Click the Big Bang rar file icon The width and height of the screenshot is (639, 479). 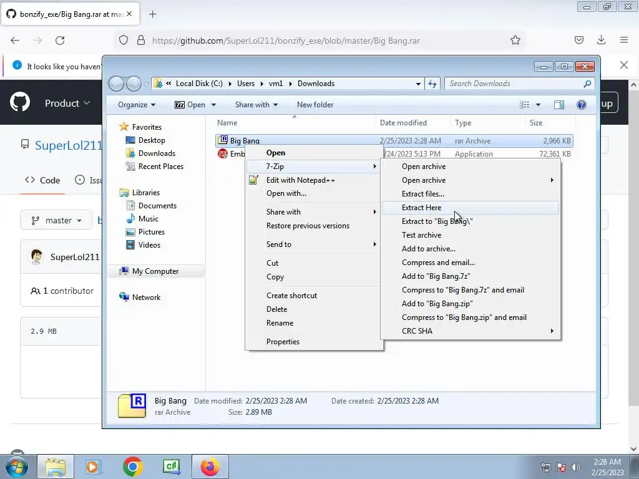tap(223, 140)
